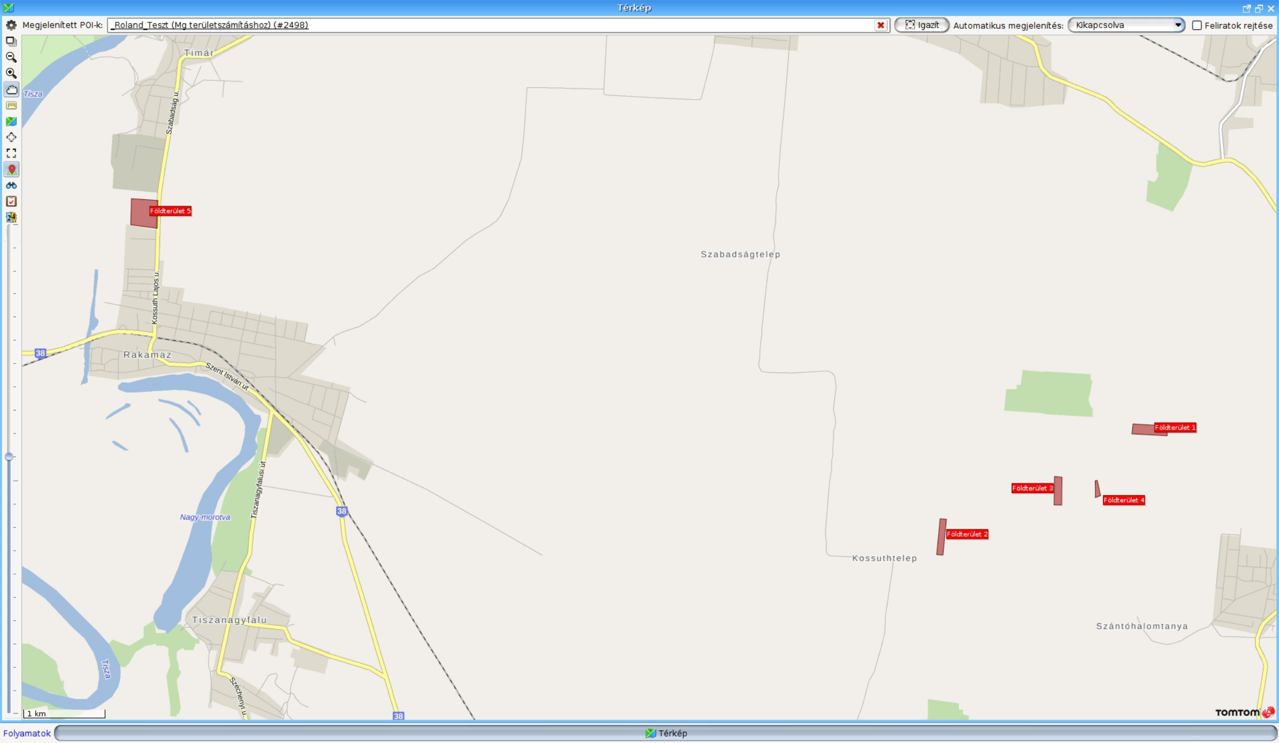This screenshot has height=743, width=1279.
Task: Enable Feliratok rejtése checkbox
Action: pos(1197,26)
